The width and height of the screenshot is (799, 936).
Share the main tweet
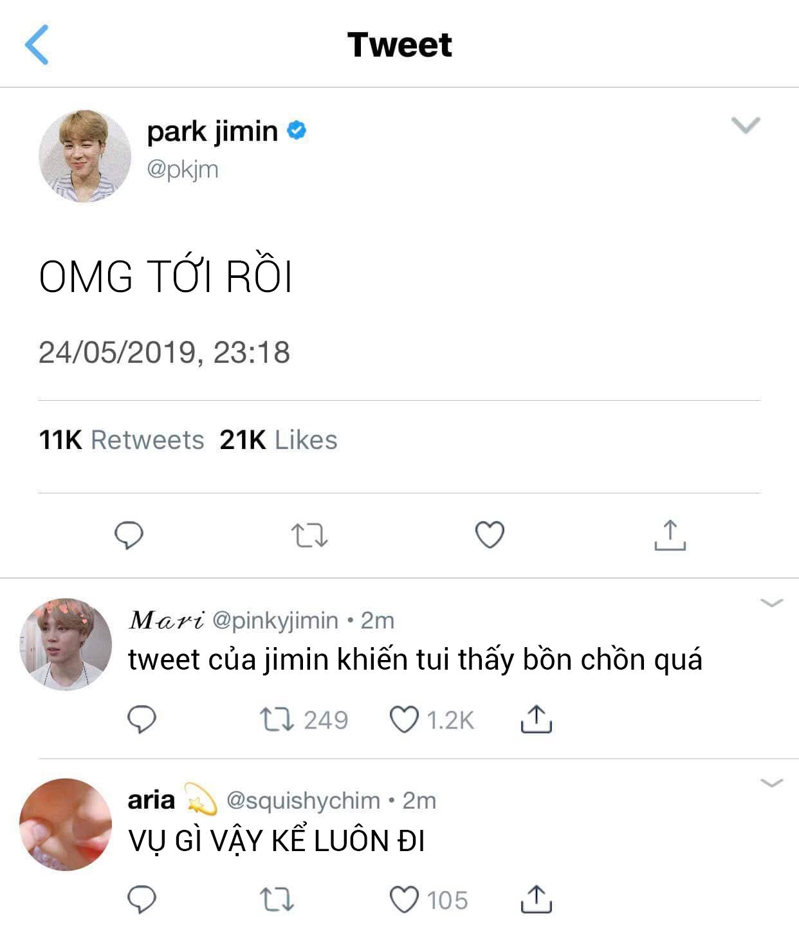[670, 535]
